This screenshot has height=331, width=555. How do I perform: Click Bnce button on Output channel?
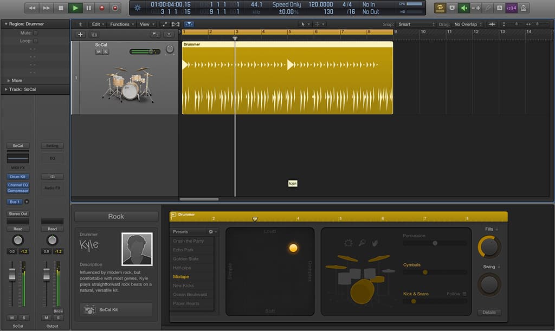(58, 311)
